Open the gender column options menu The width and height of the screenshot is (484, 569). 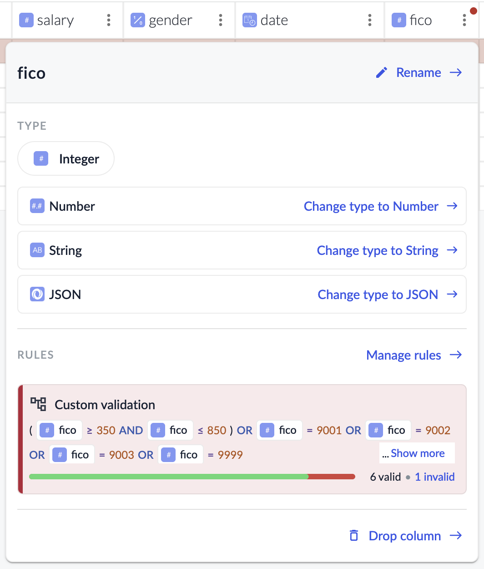(221, 20)
